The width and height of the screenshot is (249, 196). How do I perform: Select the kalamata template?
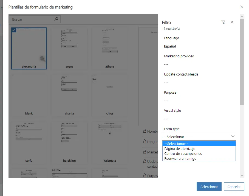tap(110, 142)
